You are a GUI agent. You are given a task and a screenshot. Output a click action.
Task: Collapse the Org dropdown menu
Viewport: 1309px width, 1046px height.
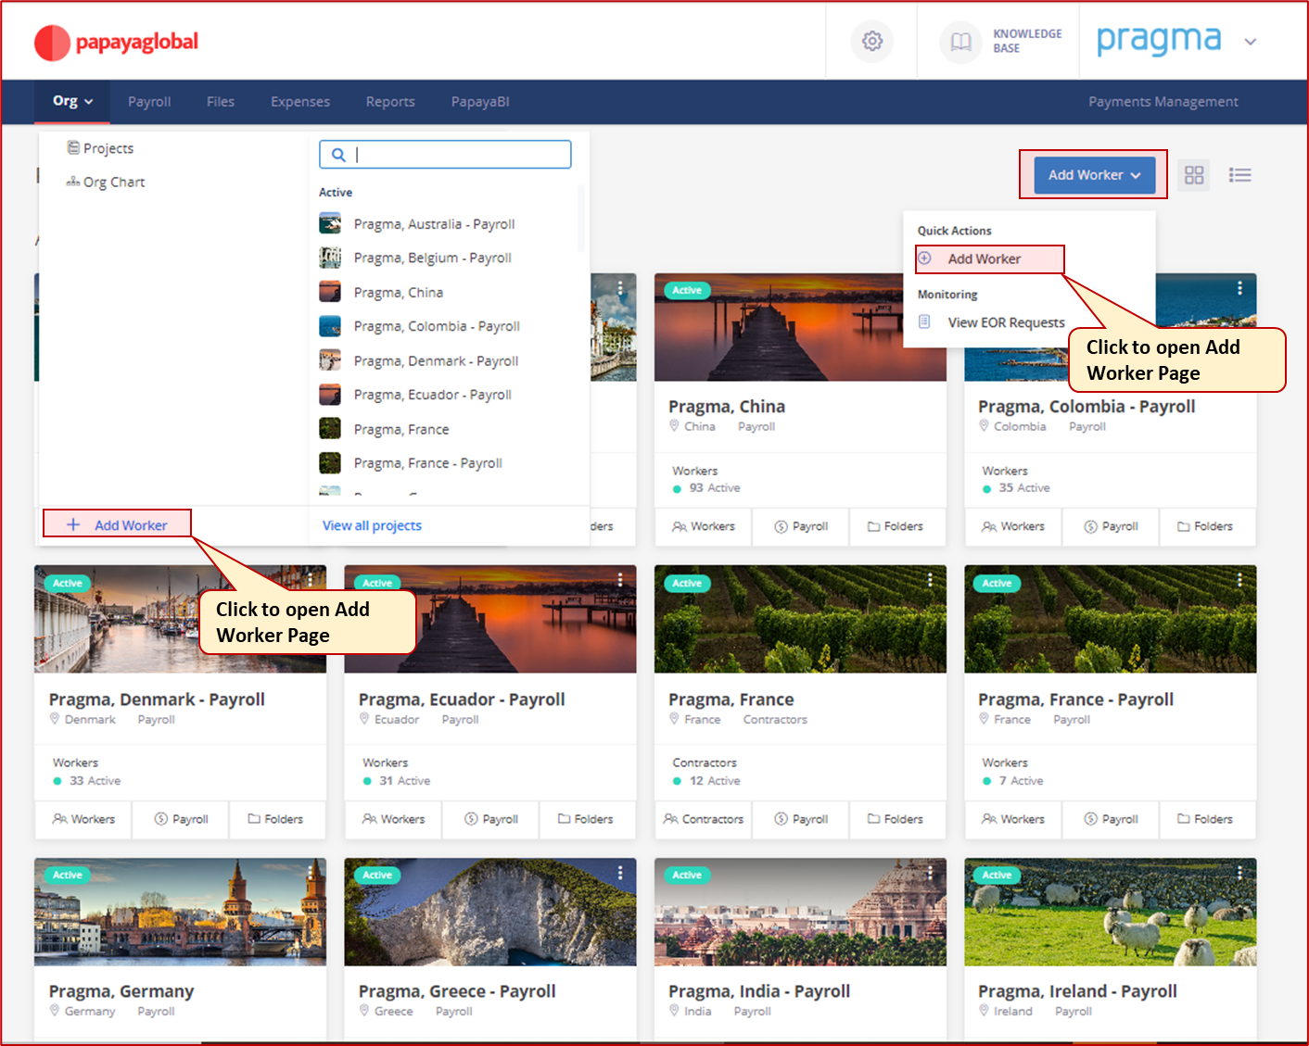point(73,102)
